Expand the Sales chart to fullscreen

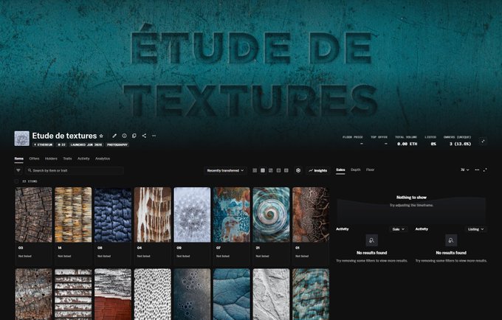coord(485,170)
